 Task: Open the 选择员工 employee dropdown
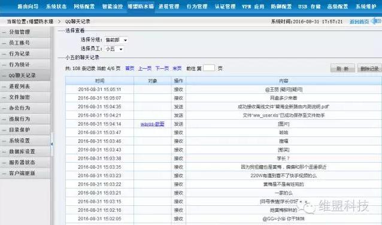114,49
